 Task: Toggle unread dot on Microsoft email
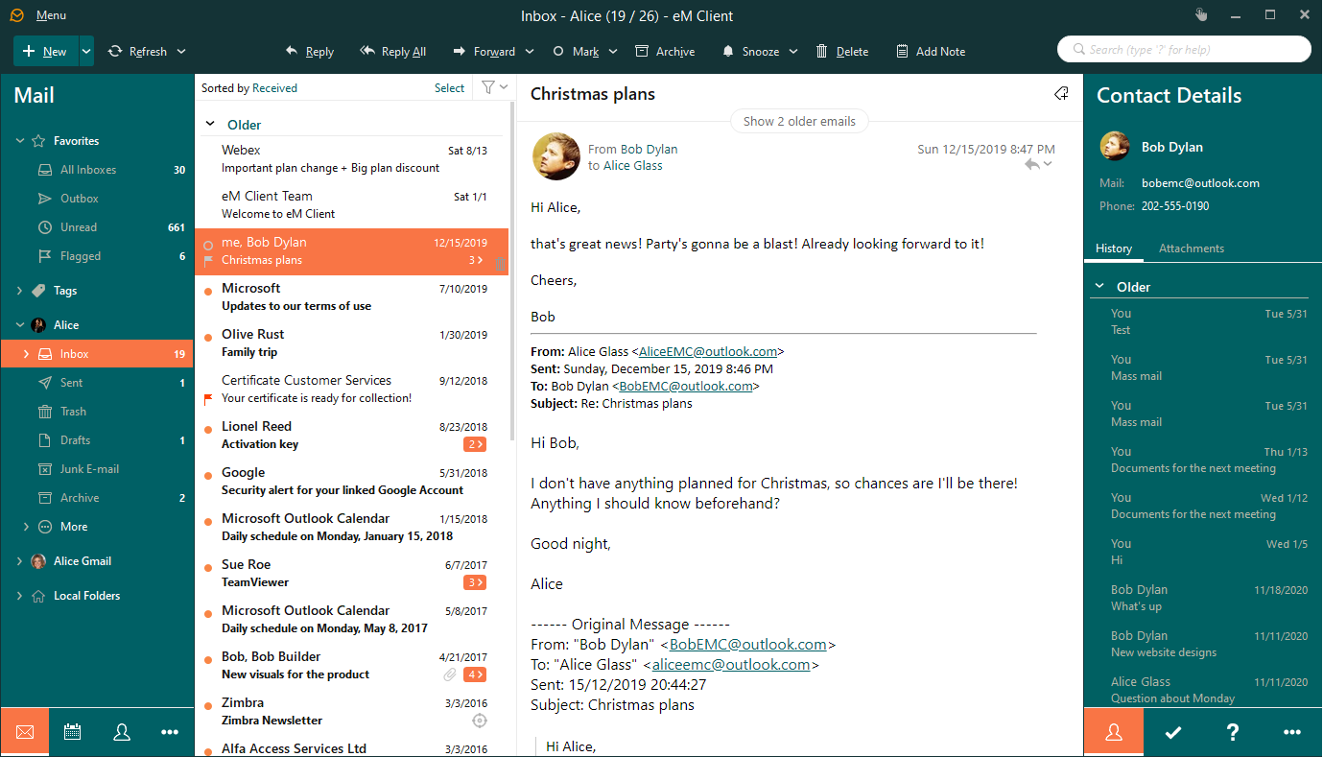tap(208, 291)
